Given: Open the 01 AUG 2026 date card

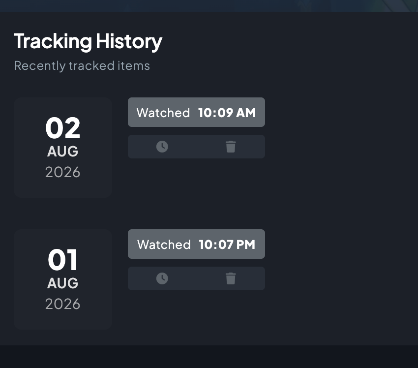Looking at the screenshot, I should (63, 279).
